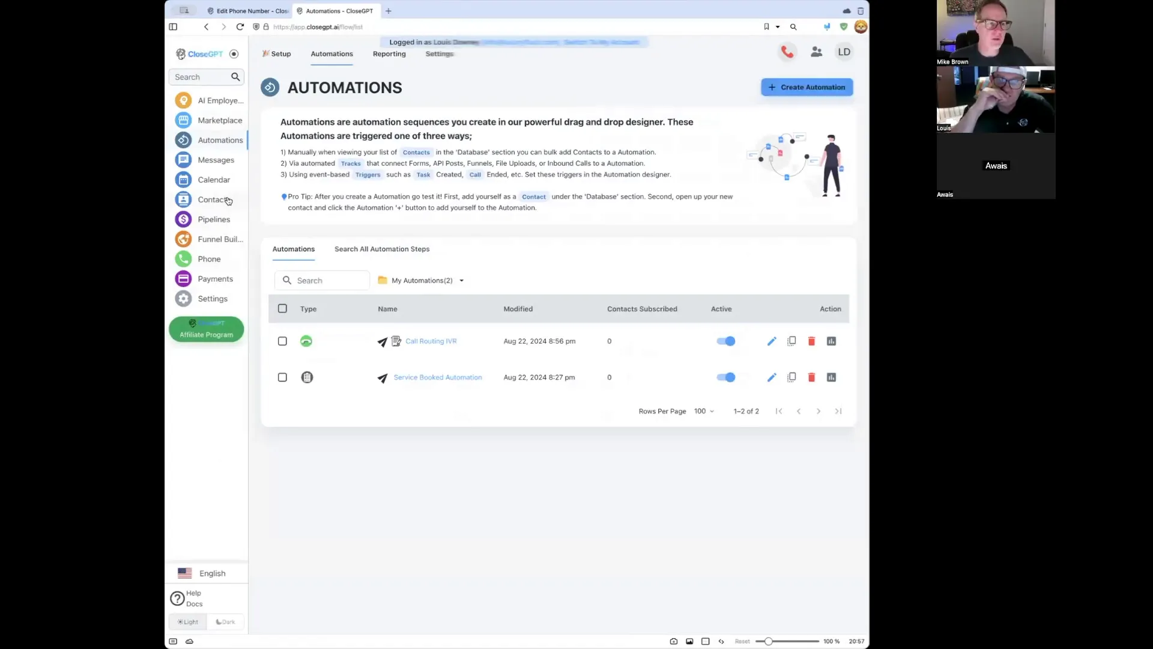Open Rows Per Page 100 dropdown
1153x649 pixels.
click(x=704, y=412)
